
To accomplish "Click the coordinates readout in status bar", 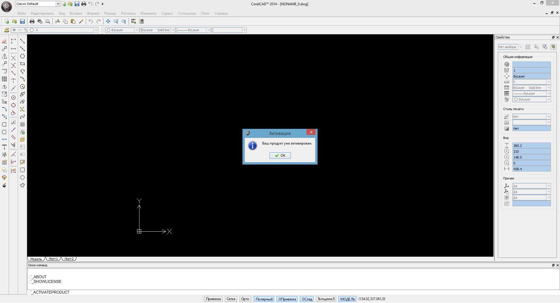I will [372, 299].
